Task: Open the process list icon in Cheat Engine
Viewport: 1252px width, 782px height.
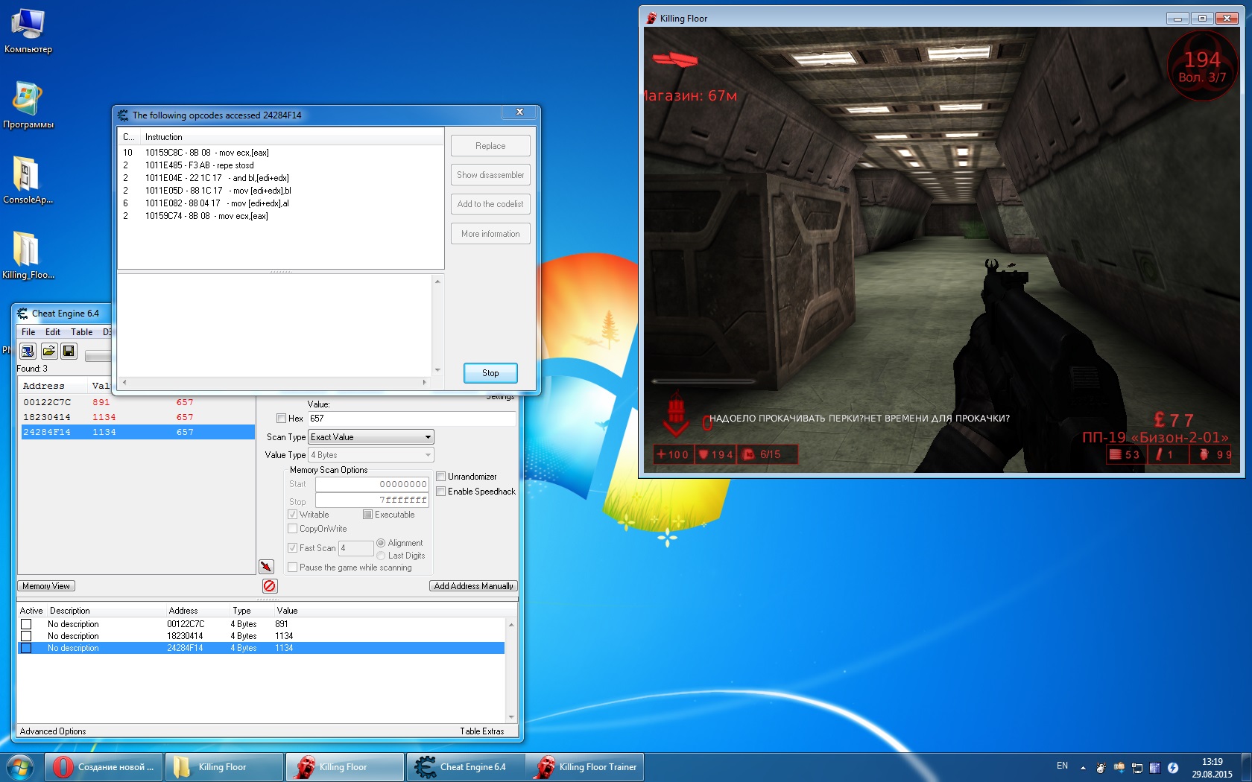Action: coord(28,351)
